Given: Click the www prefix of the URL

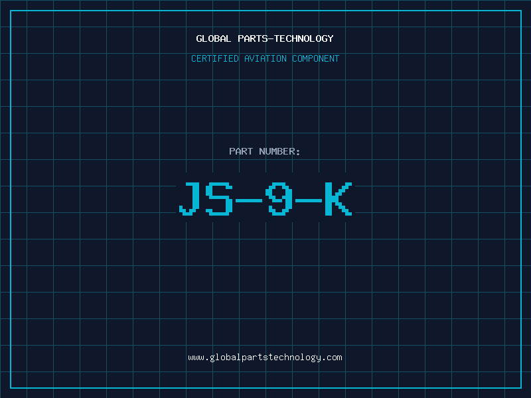Looking at the screenshot, I should tap(196, 358).
